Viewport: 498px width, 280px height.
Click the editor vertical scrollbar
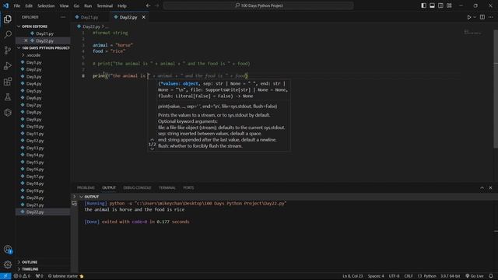coord(496,89)
